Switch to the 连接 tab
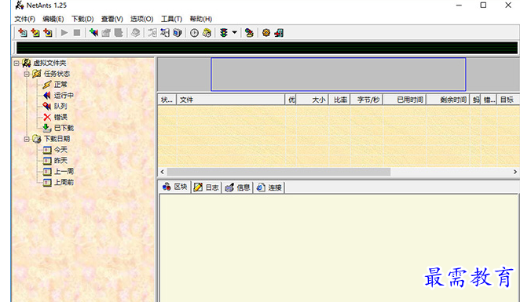 (x=269, y=187)
